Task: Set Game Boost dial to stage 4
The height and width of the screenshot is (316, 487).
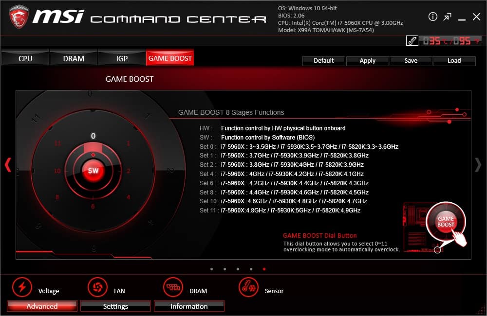Action: click(x=128, y=197)
